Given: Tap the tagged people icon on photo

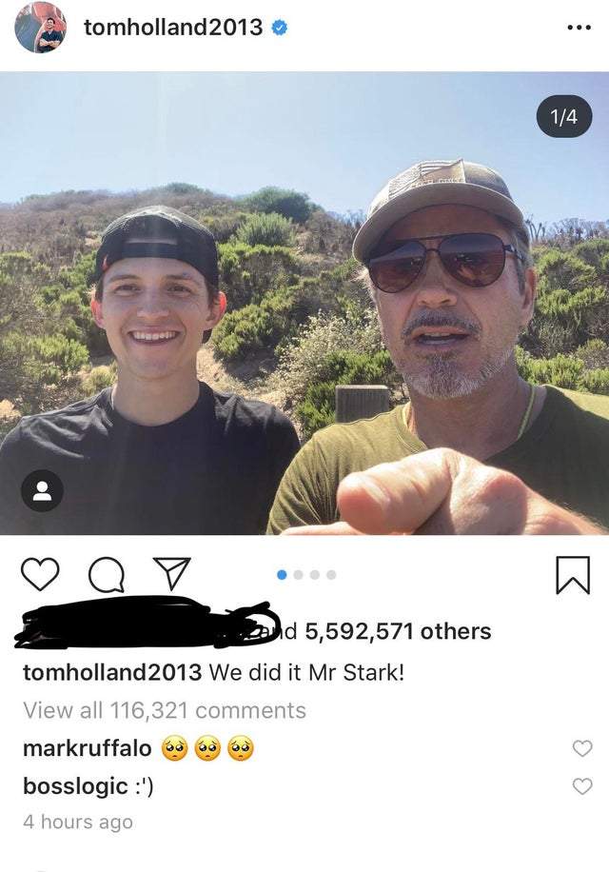Looking at the screenshot, I should coord(42,491).
